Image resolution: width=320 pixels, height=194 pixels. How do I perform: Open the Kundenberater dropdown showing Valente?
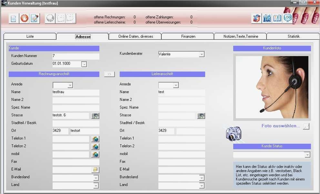click(x=202, y=54)
